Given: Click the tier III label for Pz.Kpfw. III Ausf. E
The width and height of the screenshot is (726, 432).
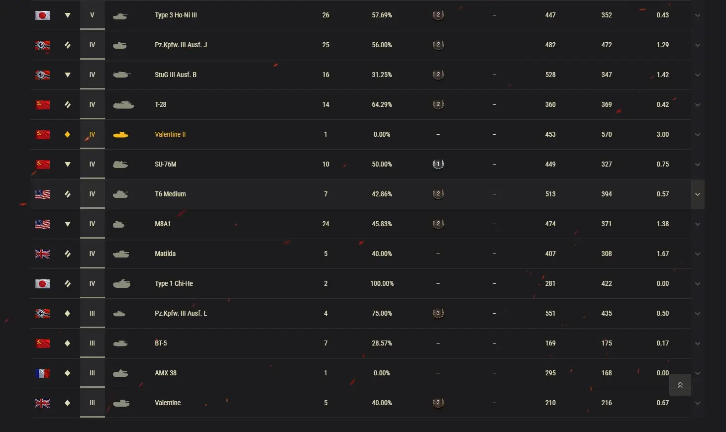Looking at the screenshot, I should tap(92, 314).
